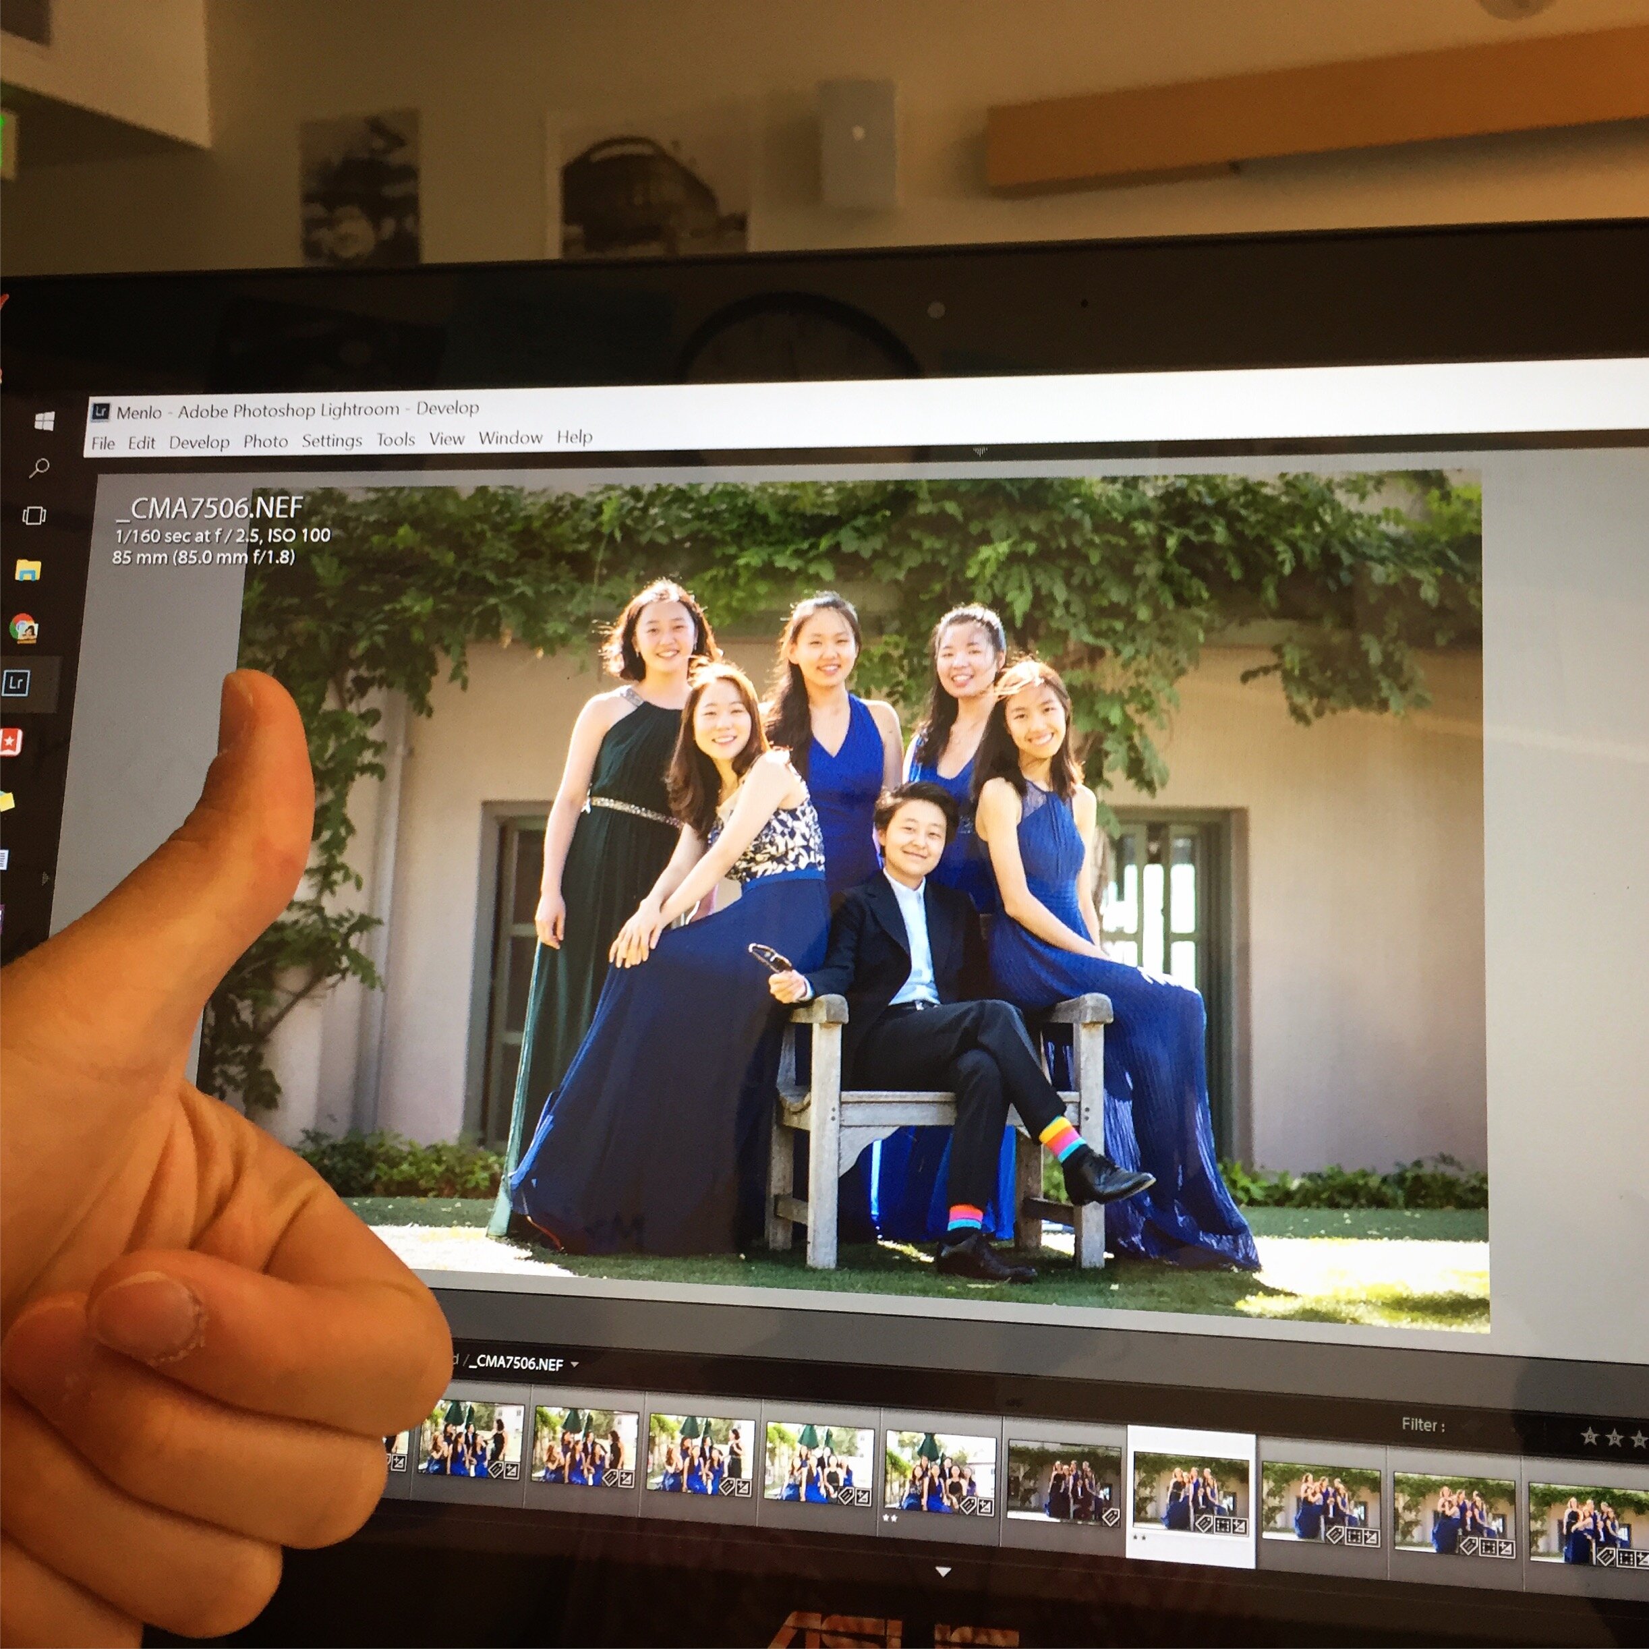Click the two-star rating under the highlighted thumbnail
This screenshot has height=1649, width=1649.
(x=1139, y=1537)
